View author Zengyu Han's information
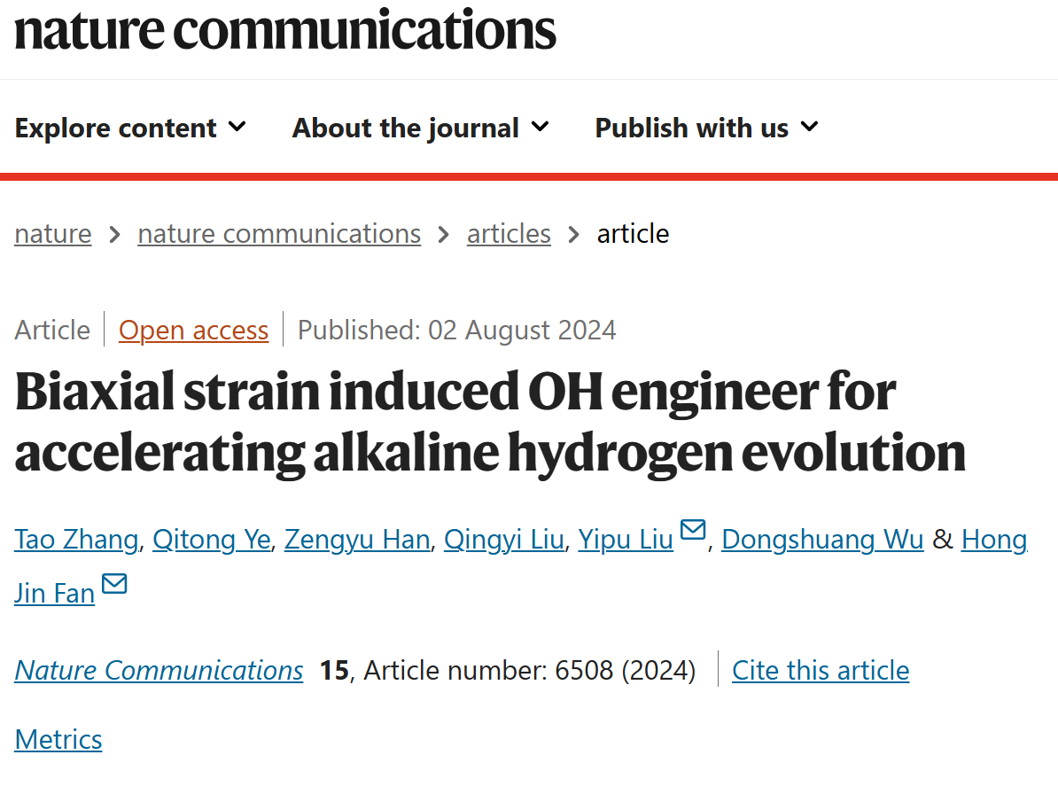Screen dimensions: 1058x786 [x=357, y=539]
